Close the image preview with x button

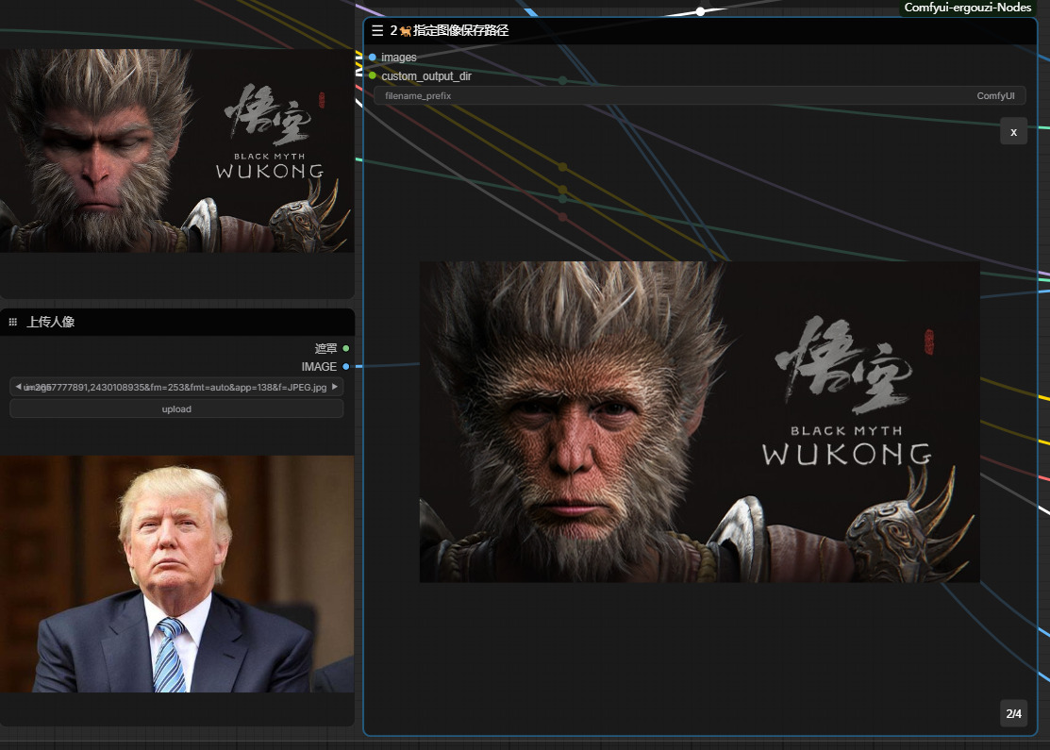tap(1013, 132)
